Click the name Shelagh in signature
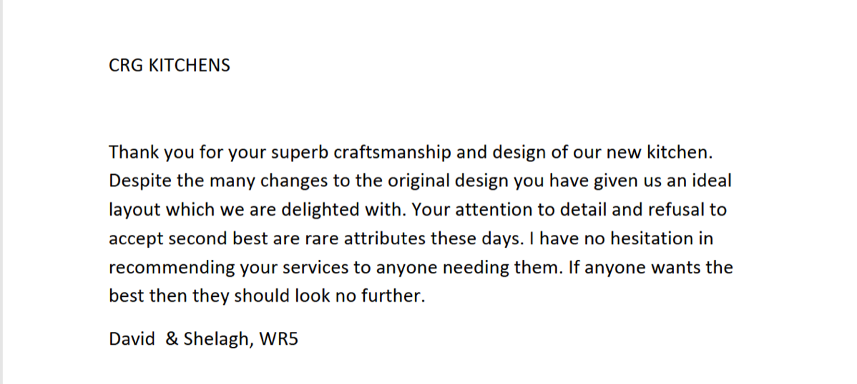This screenshot has height=384, width=857. (x=216, y=340)
